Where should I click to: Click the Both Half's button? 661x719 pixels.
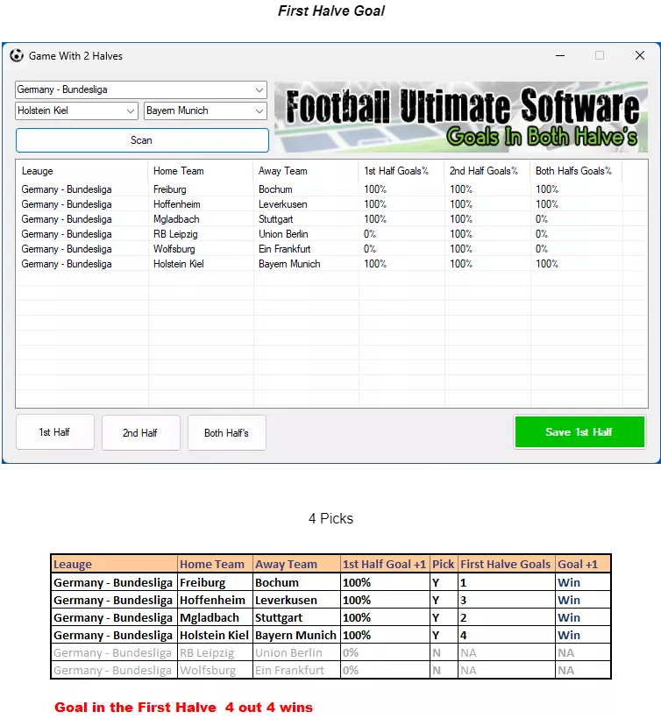(227, 432)
